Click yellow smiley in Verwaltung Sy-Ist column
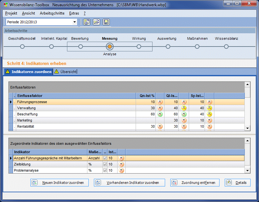The height and width of the screenshot is (202, 259). point(209,108)
